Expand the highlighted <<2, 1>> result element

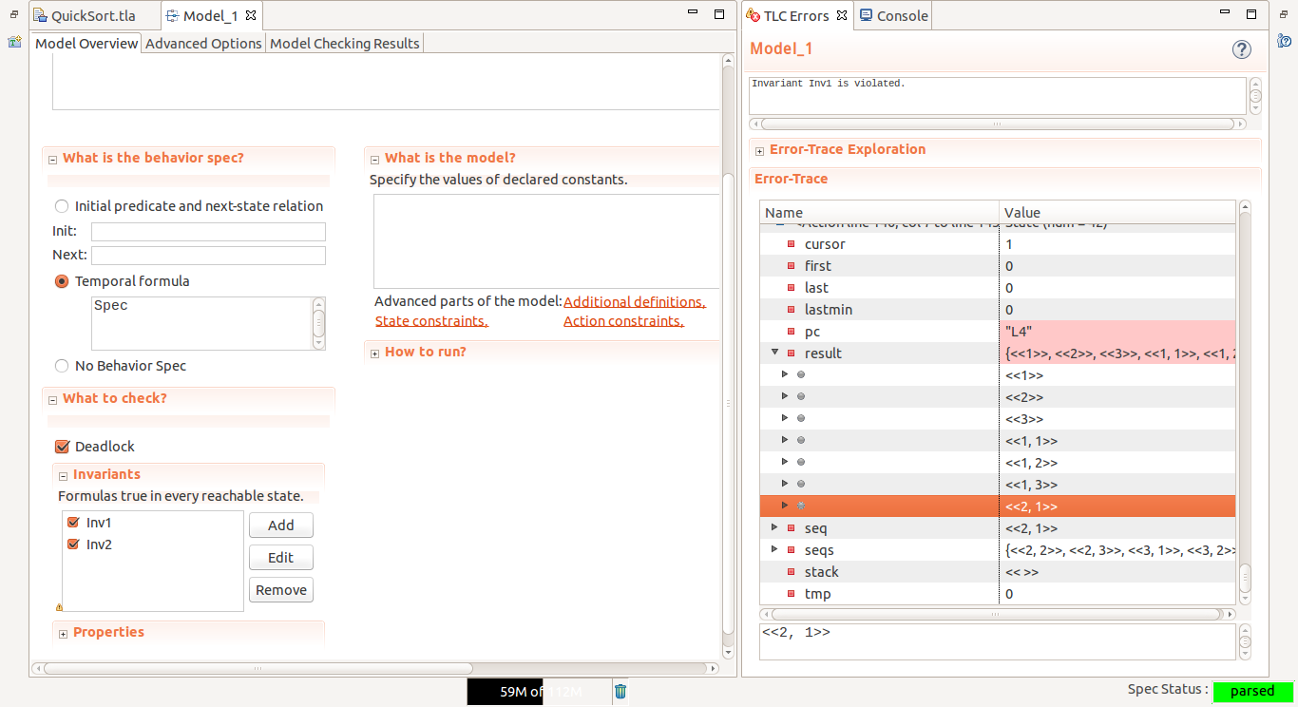tap(785, 506)
